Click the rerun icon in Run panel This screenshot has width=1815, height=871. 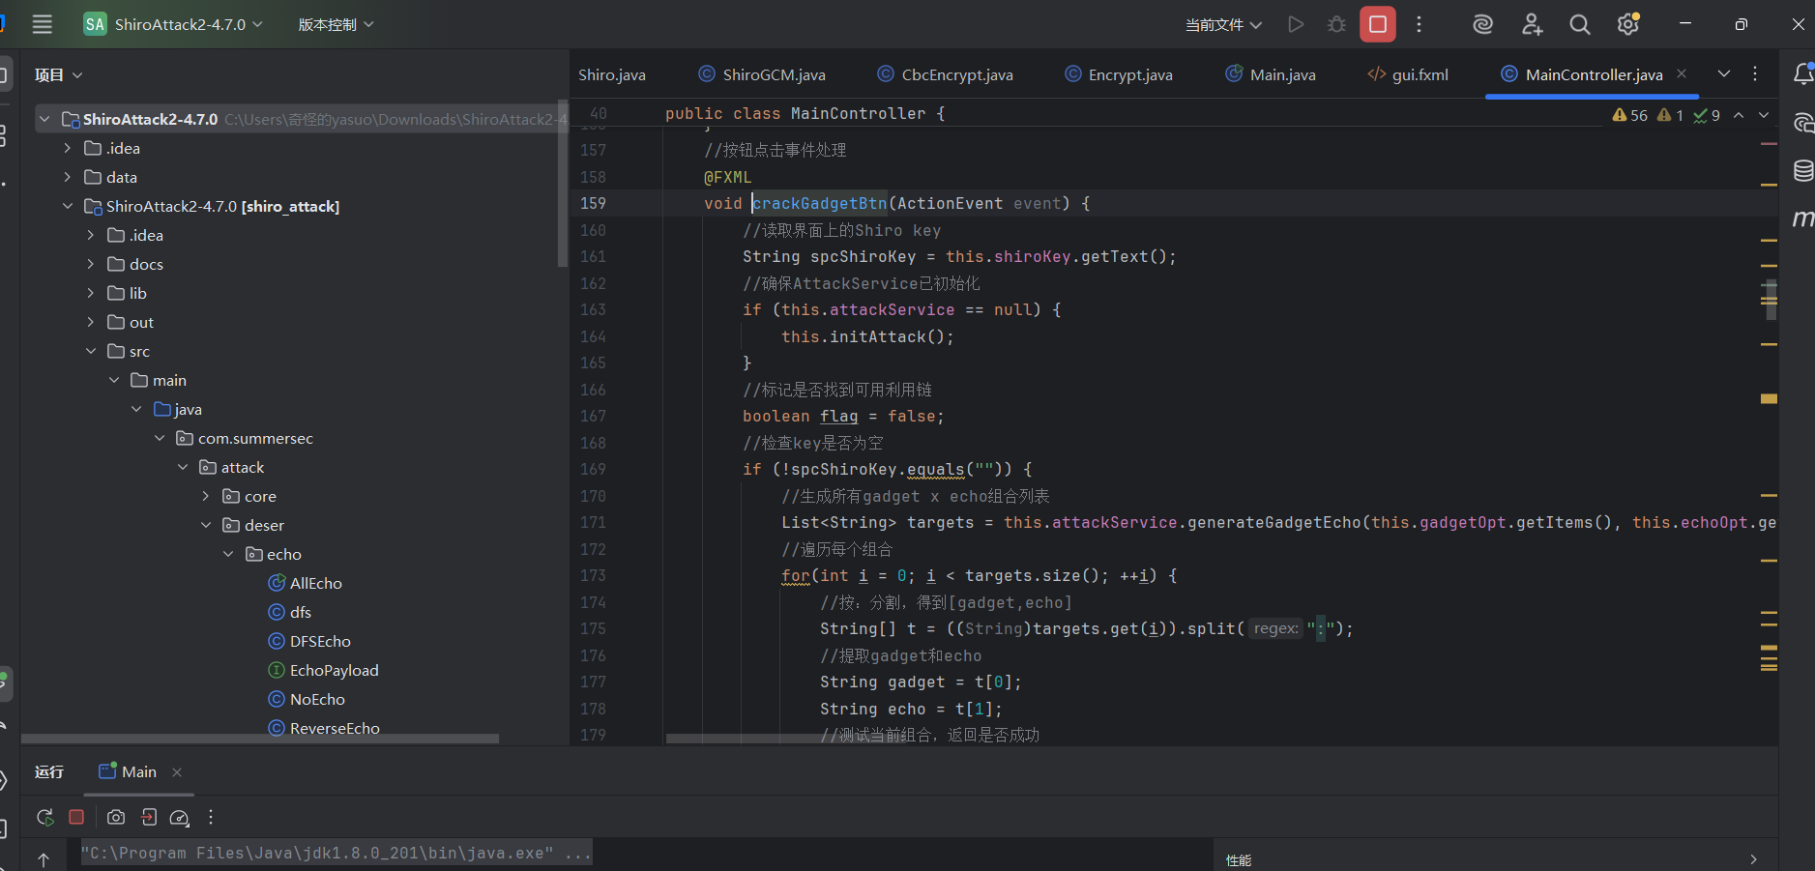(44, 817)
